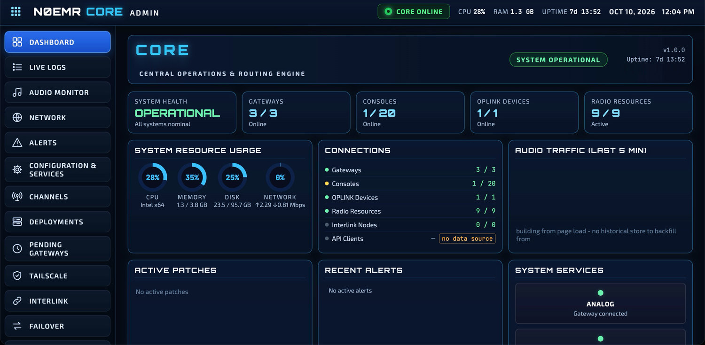Click the Configuration & Services gear icon
705x345 pixels.
(x=17, y=169)
